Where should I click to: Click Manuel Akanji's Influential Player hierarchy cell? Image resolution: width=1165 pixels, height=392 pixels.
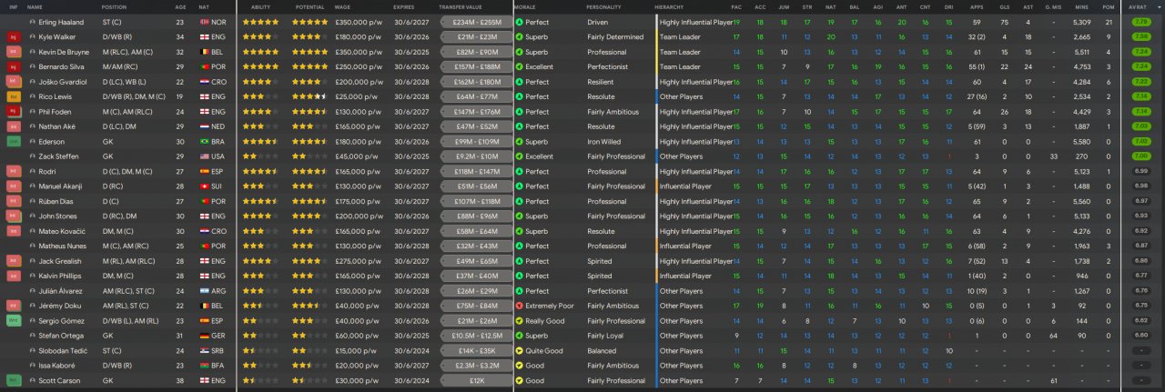685,186
